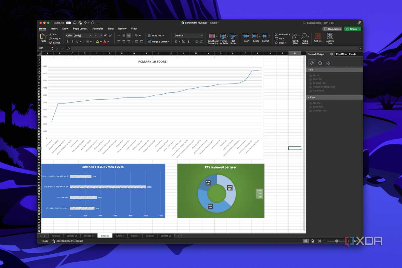The height and width of the screenshot is (268, 402).
Task: Toggle the AutoSave switch
Action: [68, 23]
